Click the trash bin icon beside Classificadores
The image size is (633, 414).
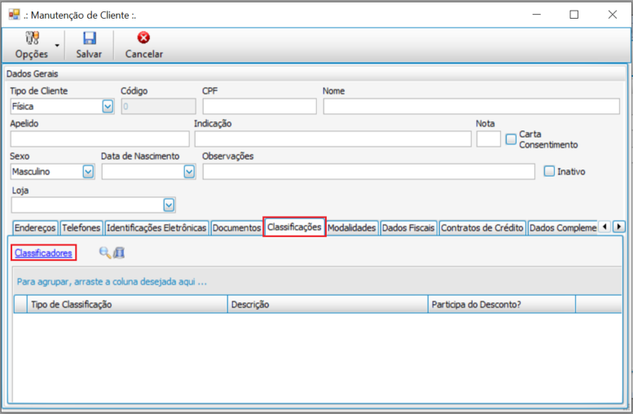click(x=119, y=253)
